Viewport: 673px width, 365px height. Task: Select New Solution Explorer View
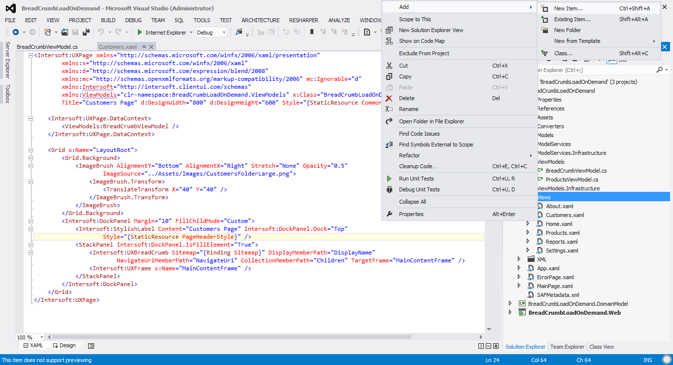[x=459, y=30]
